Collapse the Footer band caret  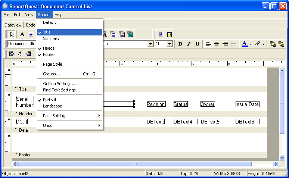pyautogui.click(x=16, y=154)
